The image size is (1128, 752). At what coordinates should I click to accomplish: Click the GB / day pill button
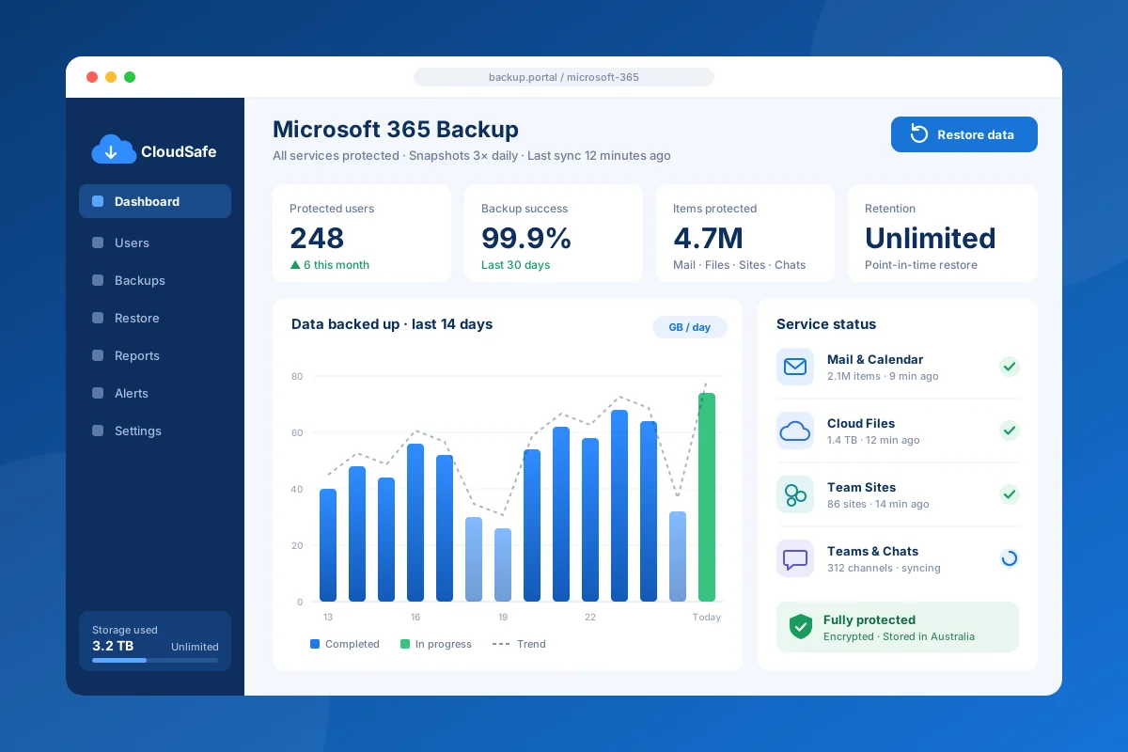coord(690,327)
